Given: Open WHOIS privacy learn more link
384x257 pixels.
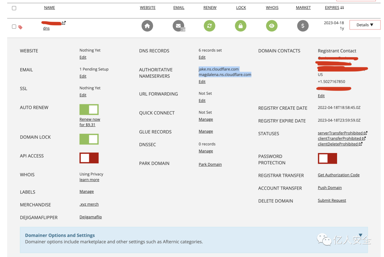Looking at the screenshot, I should [89, 180].
